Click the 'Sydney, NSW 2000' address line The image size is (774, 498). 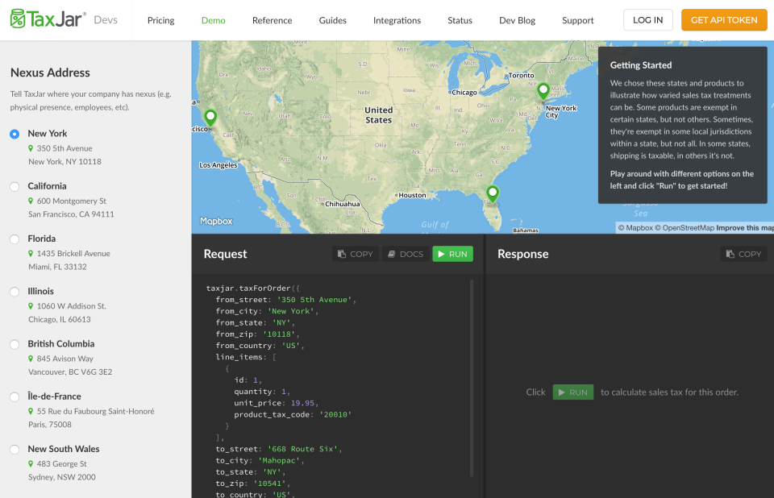click(62, 477)
